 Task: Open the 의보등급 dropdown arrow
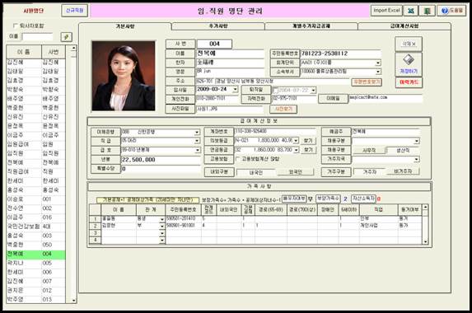point(296,141)
